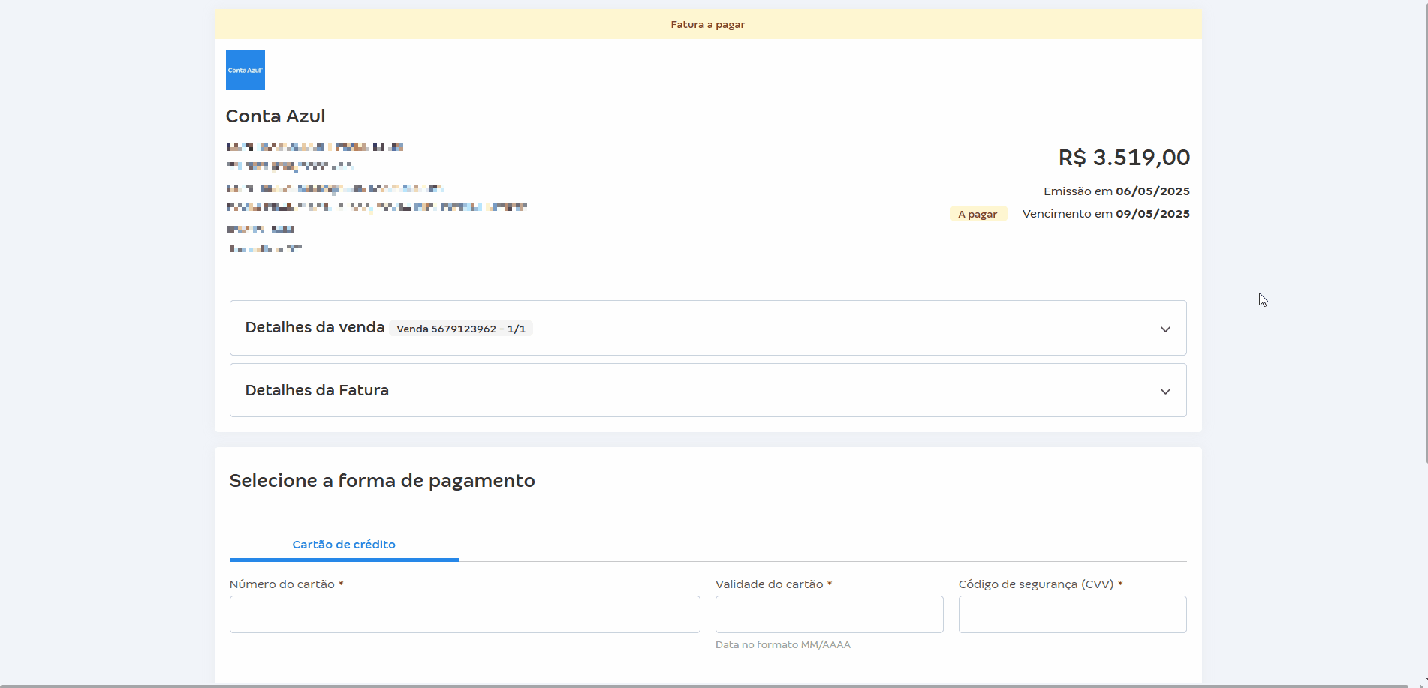The image size is (1428, 688).
Task: Click the Conta Azul heading text
Action: [275, 116]
